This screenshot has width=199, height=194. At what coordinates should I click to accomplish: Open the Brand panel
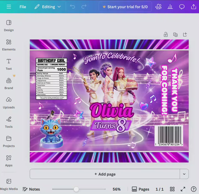pyautogui.click(x=9, y=84)
